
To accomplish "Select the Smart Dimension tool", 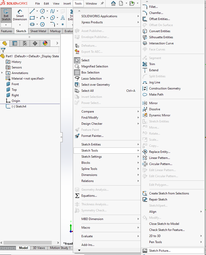I will [20, 15].
